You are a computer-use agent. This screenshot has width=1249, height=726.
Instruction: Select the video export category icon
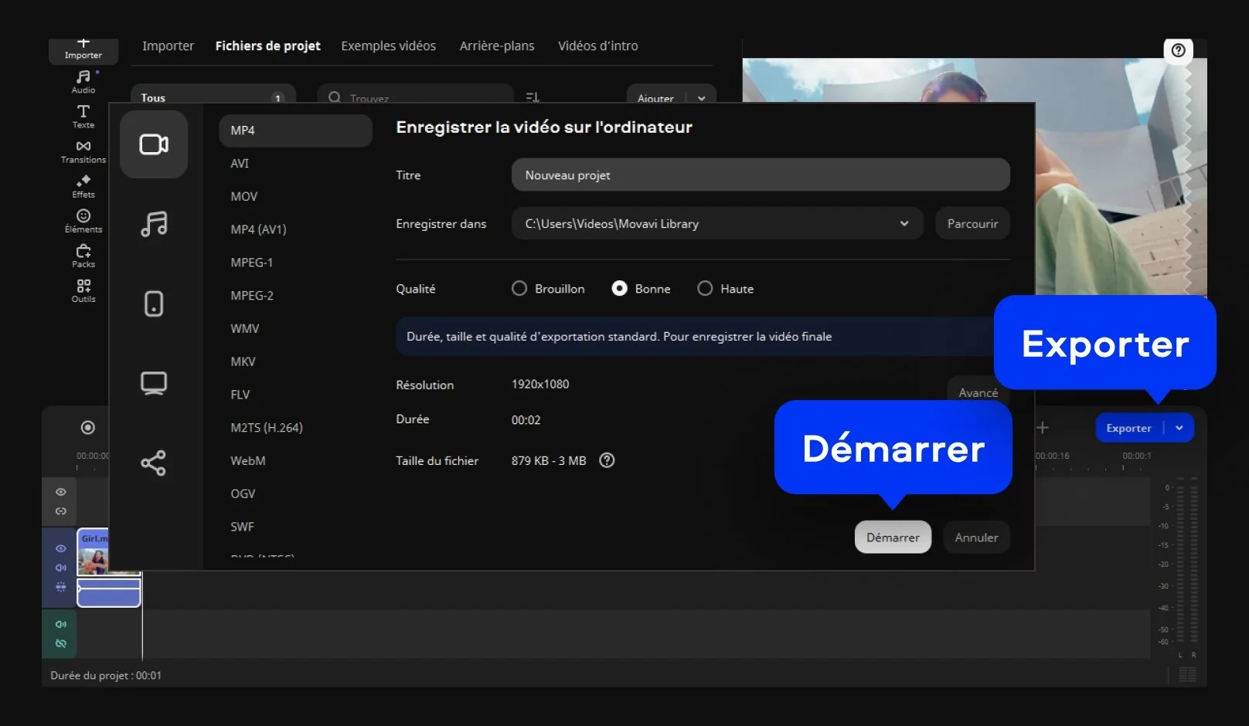pyautogui.click(x=154, y=144)
